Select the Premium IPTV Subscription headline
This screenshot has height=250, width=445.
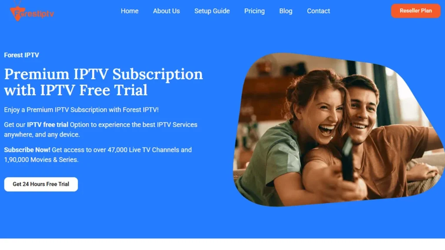103,82
